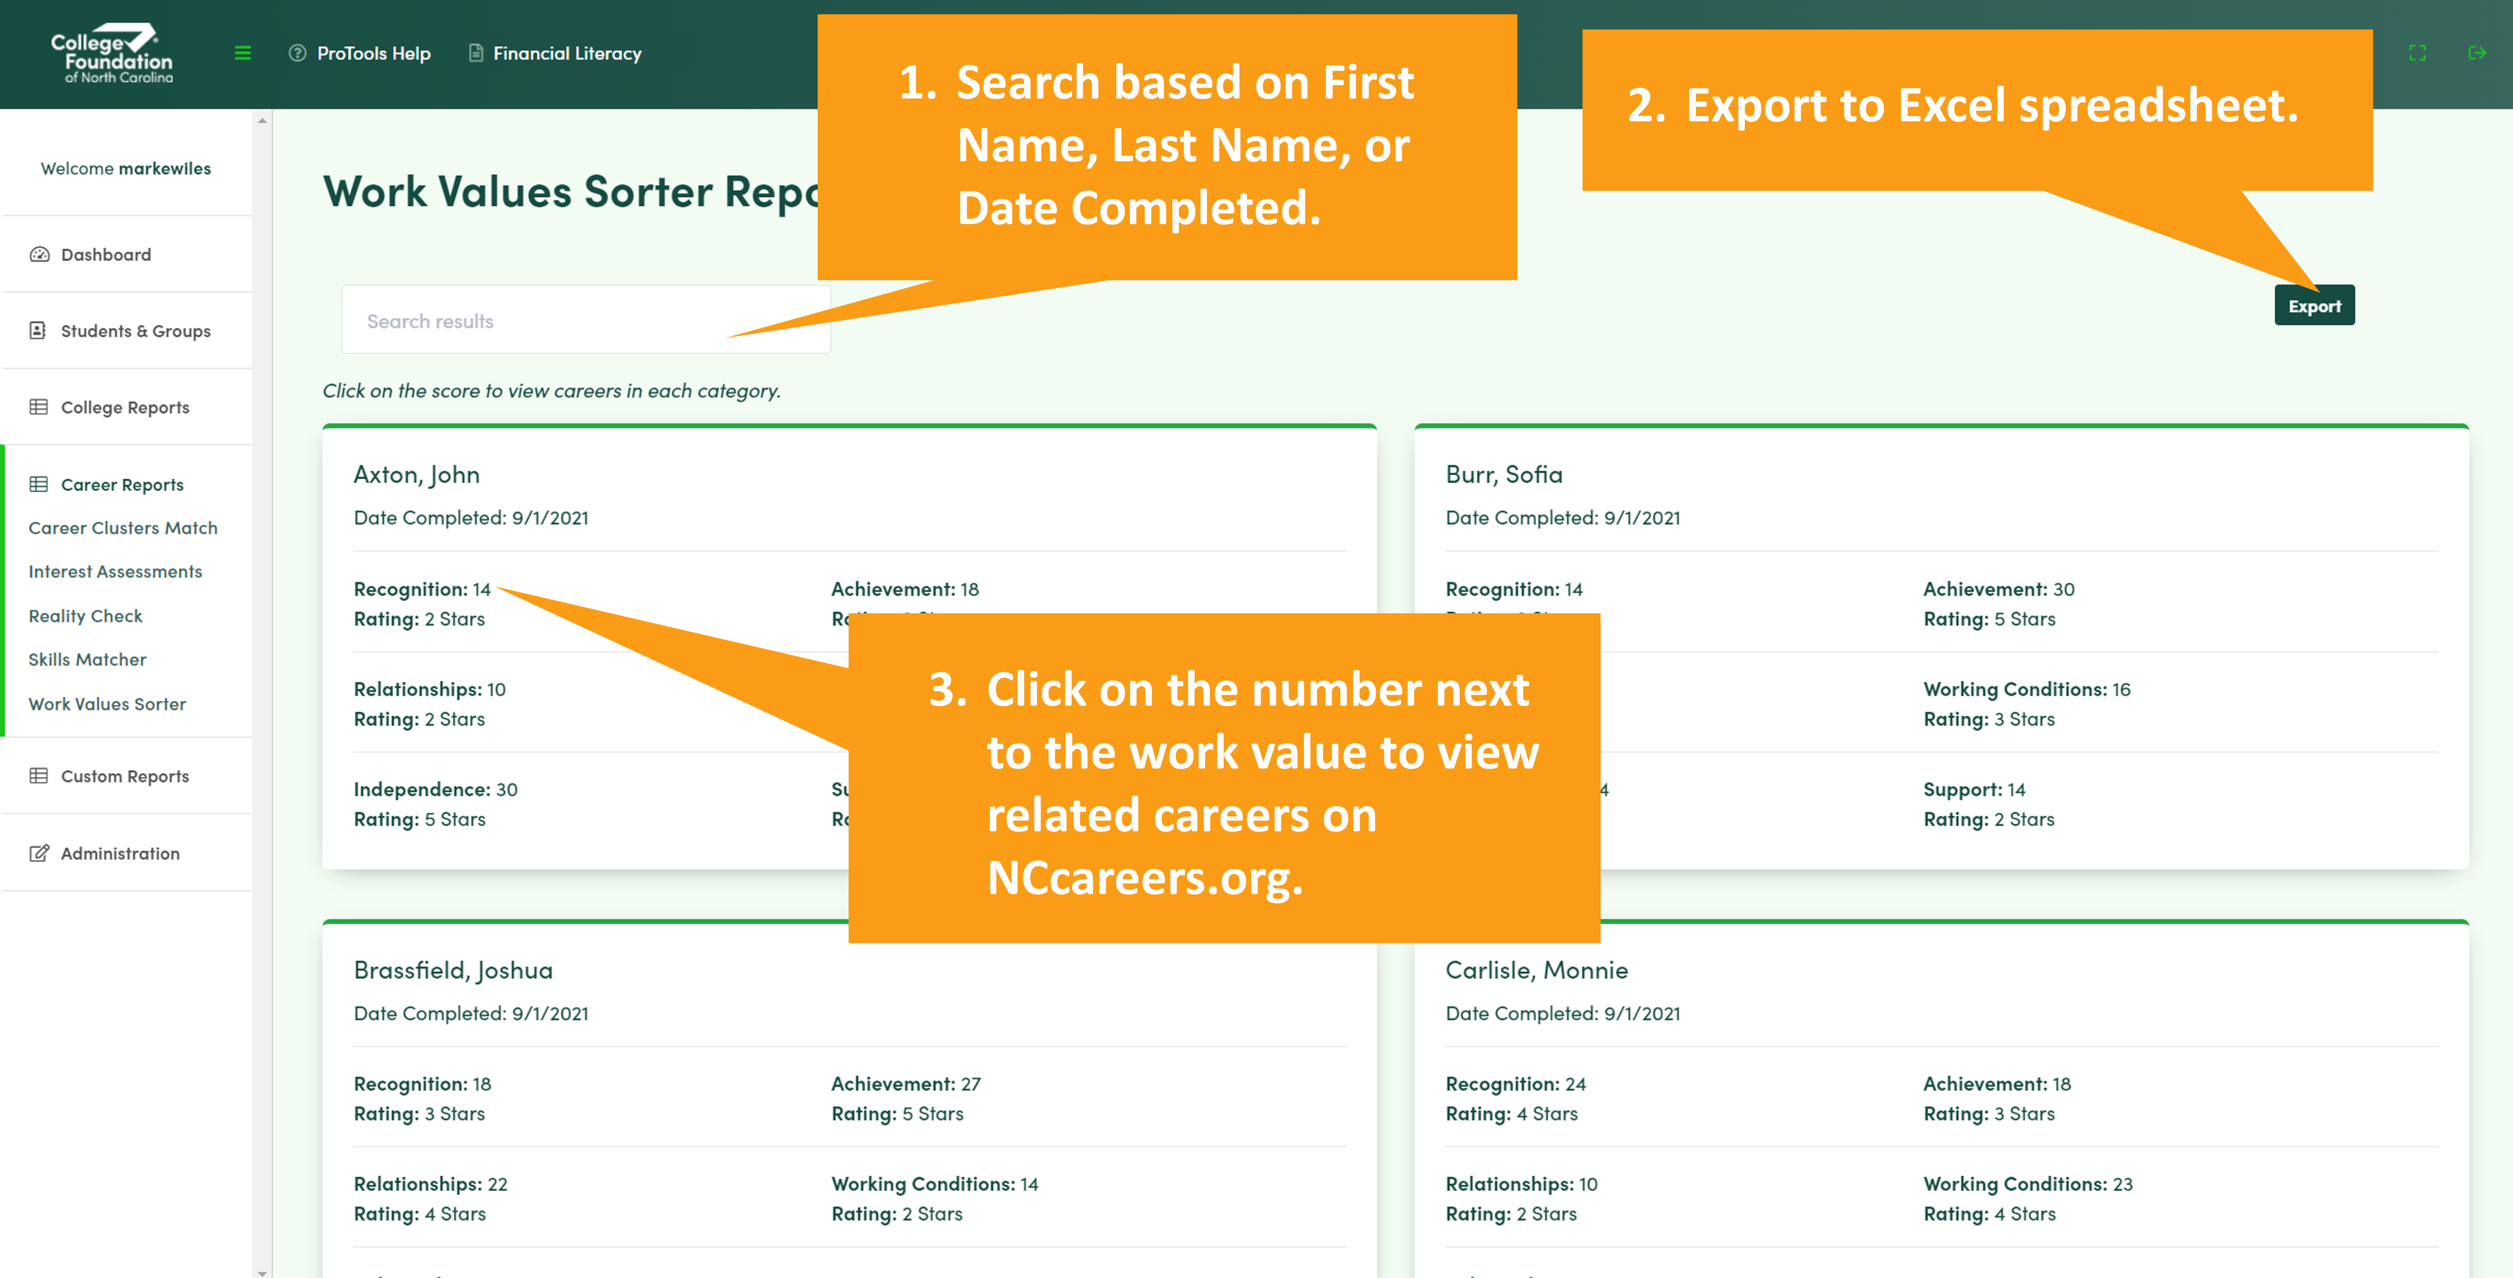Click Brassfield, Joshua Achievement score 27
2513x1278 pixels.
[970, 1084]
